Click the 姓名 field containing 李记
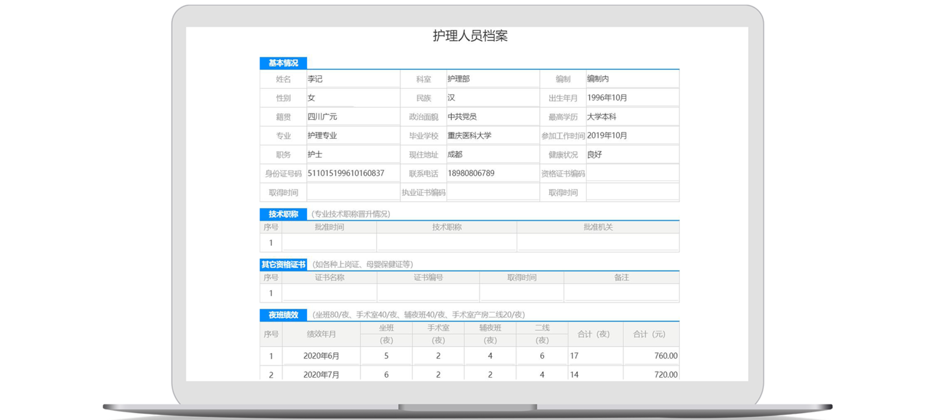This screenshot has height=420, width=936. (x=353, y=79)
